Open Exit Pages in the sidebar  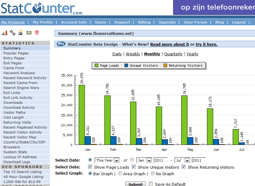[25, 63]
